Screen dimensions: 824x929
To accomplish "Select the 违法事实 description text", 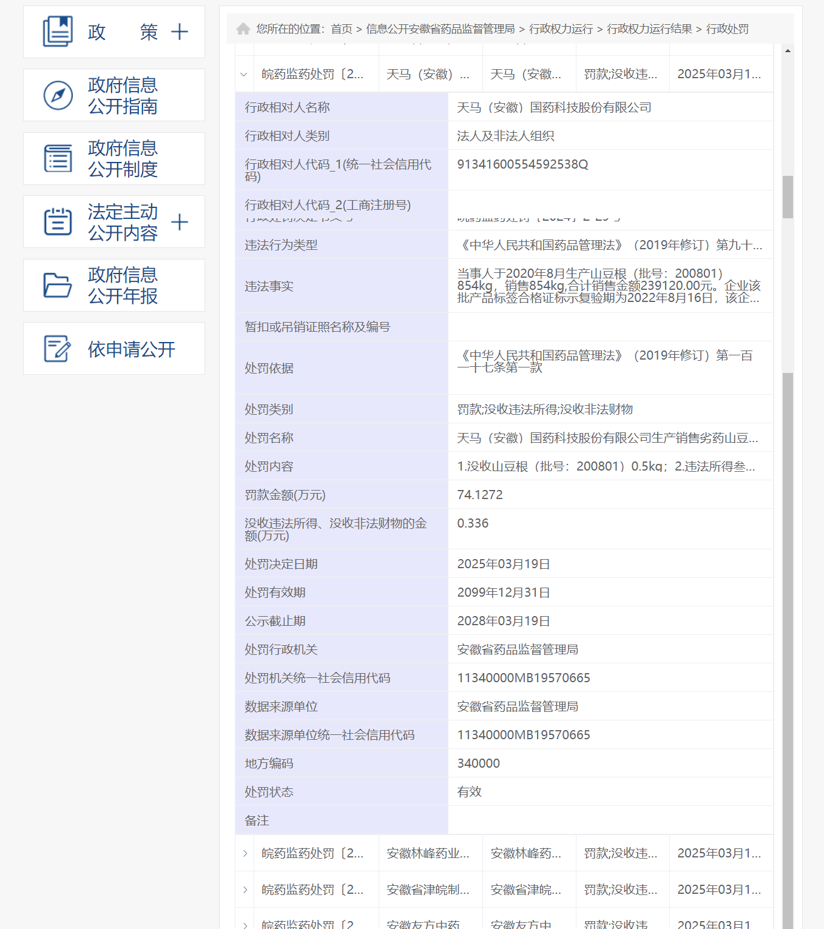I will [609, 286].
